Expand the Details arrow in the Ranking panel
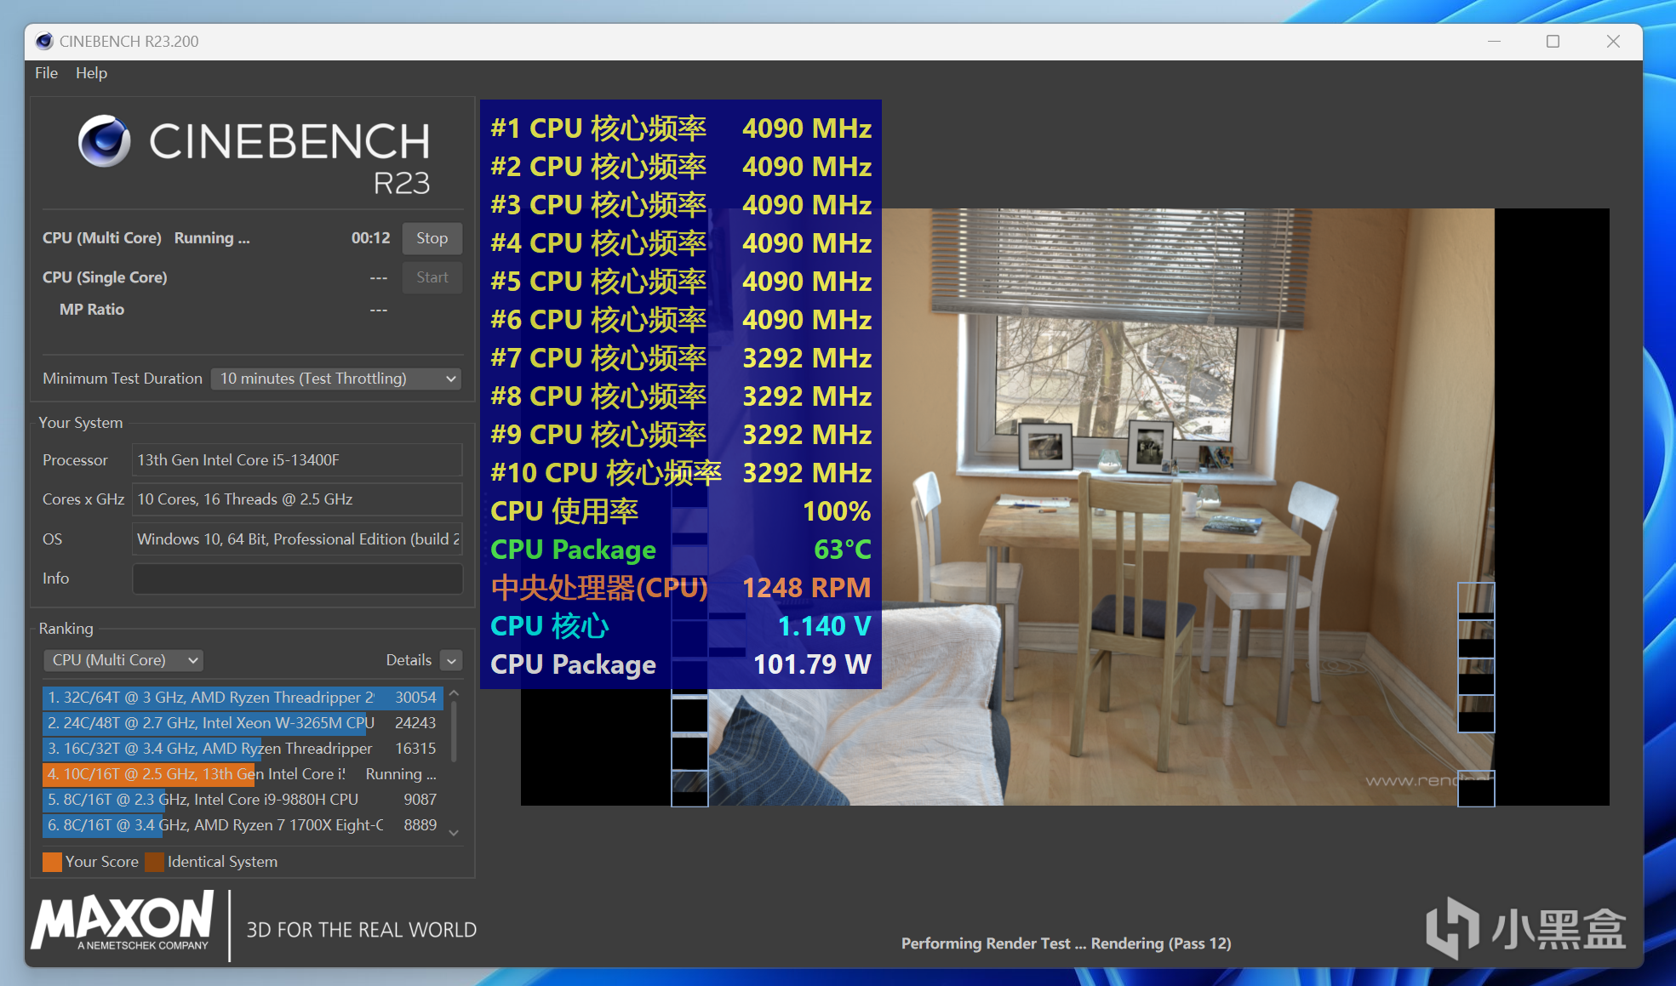This screenshot has height=986, width=1676. point(452,660)
